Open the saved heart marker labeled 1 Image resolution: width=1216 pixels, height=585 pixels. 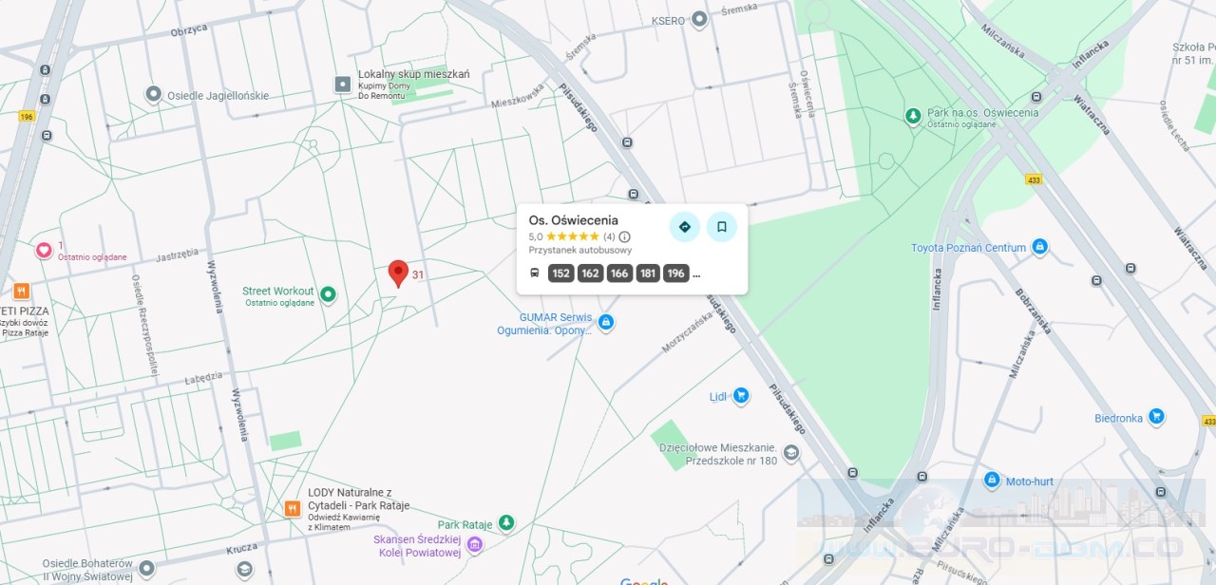pyautogui.click(x=44, y=250)
